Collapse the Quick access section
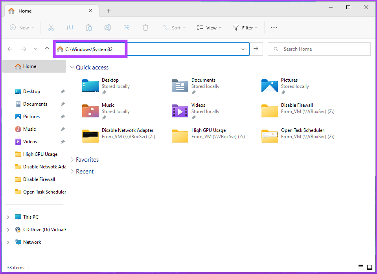The image size is (377, 274). coord(72,67)
